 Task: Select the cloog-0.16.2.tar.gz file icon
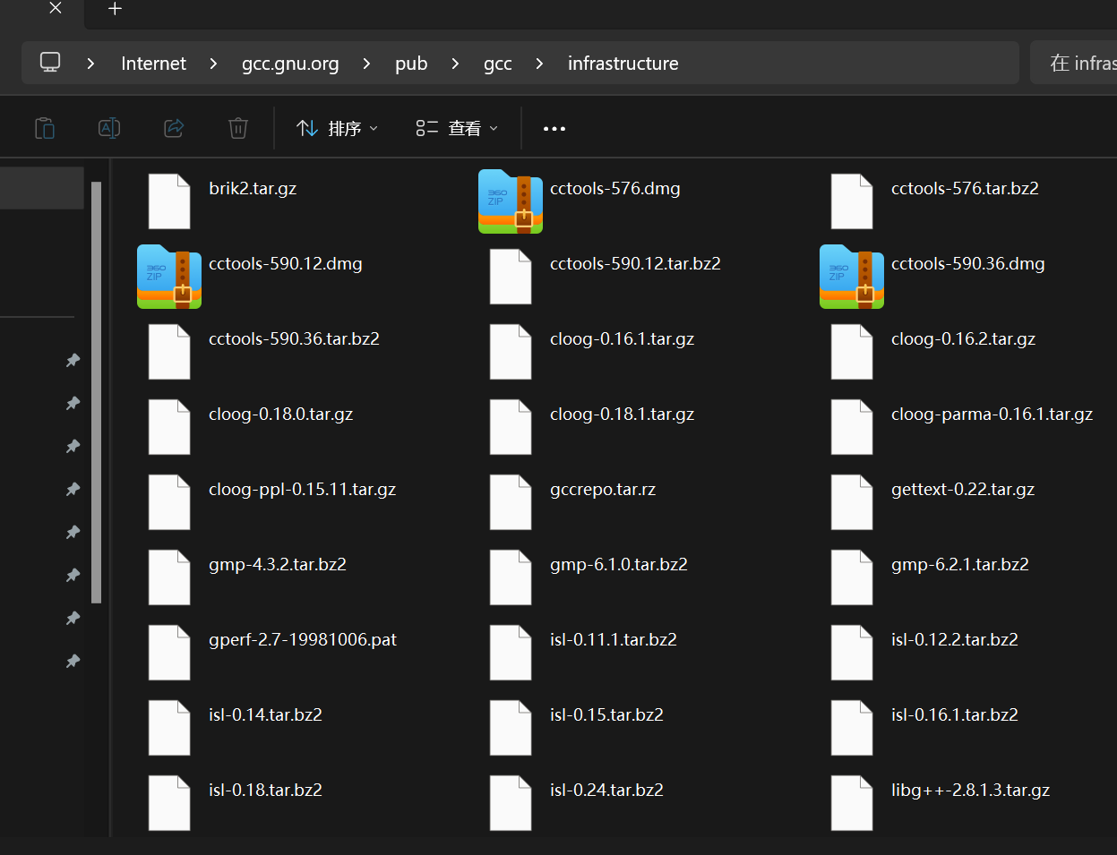[852, 352]
